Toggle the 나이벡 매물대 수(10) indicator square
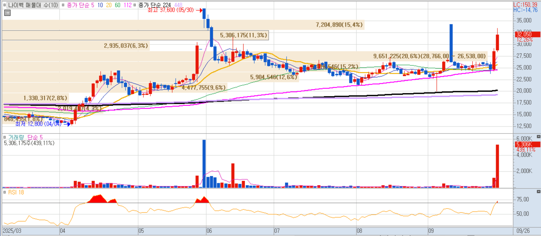The height and width of the screenshot is (236, 541). (5, 5)
